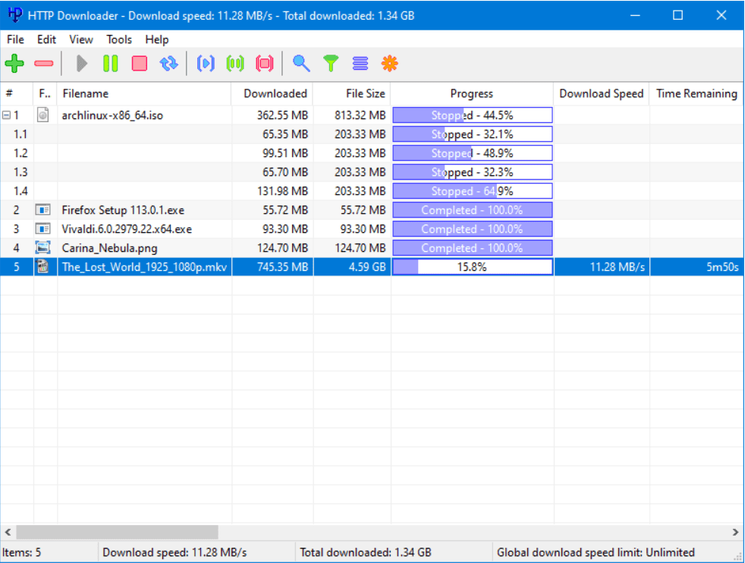Screen dimensions: 745x563
Task: Open the Help menu
Action: click(x=157, y=39)
